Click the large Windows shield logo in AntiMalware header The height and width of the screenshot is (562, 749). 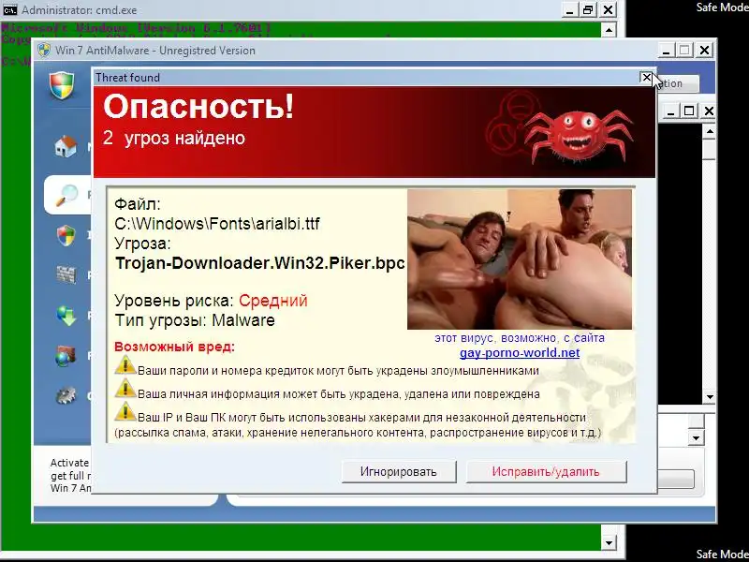pyautogui.click(x=63, y=85)
